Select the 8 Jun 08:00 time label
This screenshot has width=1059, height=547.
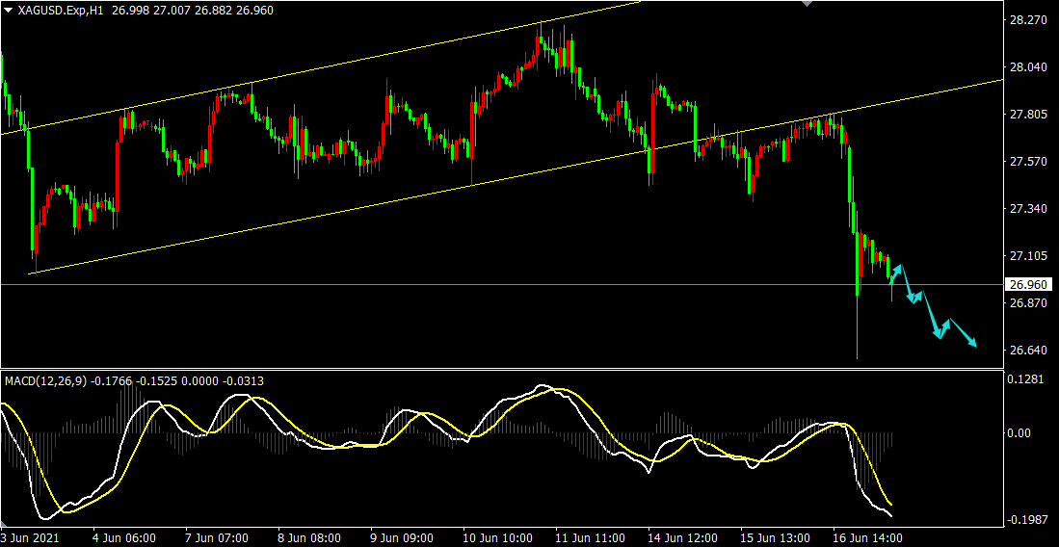coord(310,538)
